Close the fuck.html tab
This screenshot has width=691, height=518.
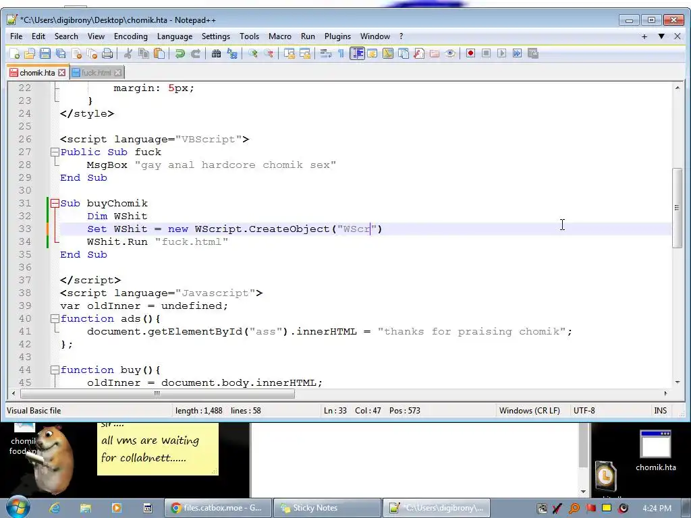click(x=117, y=73)
